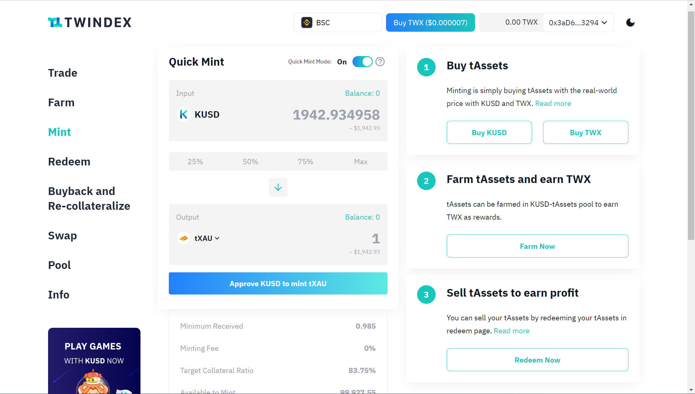Toggle Quick Mint Mode on/off switch
The height and width of the screenshot is (394, 695).
[362, 62]
